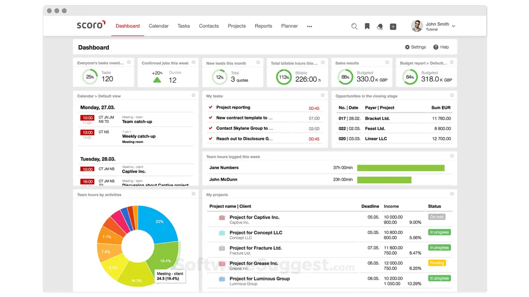The height and width of the screenshot is (297, 529).
Task: Click Jane Numbers green hours bar
Action: [x=401, y=168]
